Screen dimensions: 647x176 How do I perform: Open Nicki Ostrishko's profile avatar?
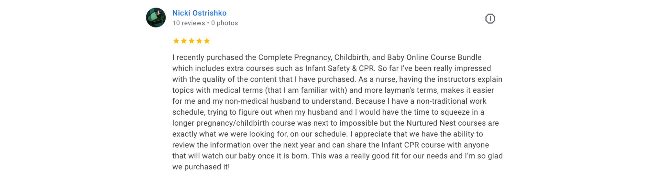(x=156, y=18)
